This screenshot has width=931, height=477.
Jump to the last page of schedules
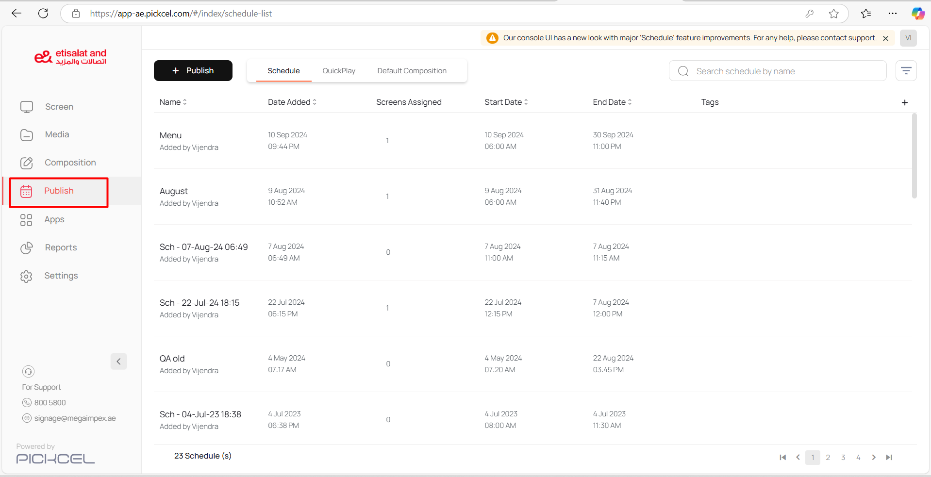pos(889,457)
